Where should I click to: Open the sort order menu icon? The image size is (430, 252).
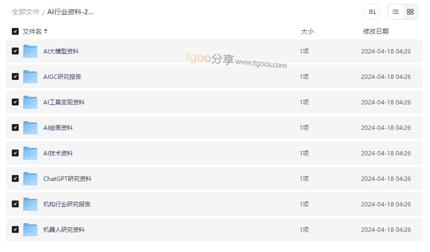pos(372,12)
